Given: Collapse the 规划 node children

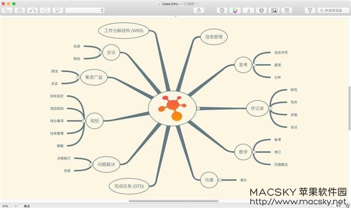Looking at the screenshot, I should click(x=84, y=121).
